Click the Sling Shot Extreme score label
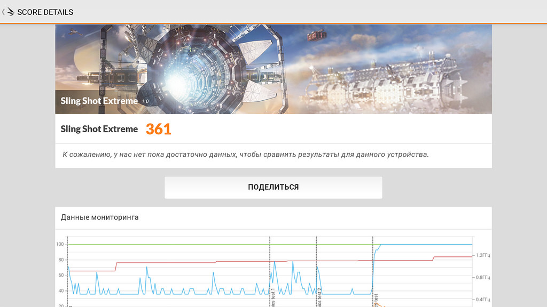The width and height of the screenshot is (547, 307). [99, 129]
